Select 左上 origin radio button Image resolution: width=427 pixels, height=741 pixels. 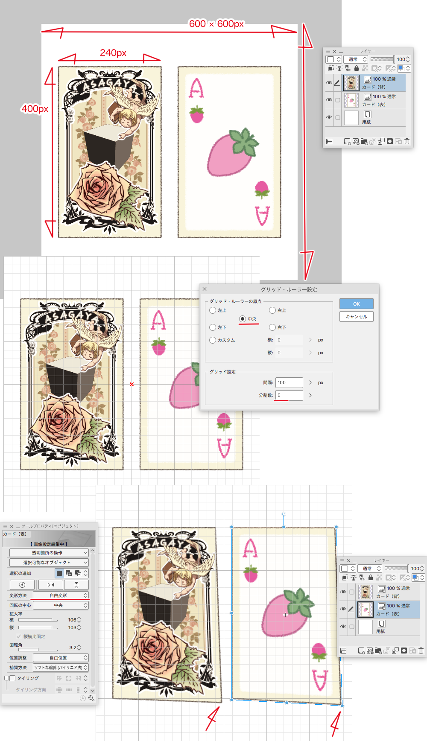click(213, 310)
